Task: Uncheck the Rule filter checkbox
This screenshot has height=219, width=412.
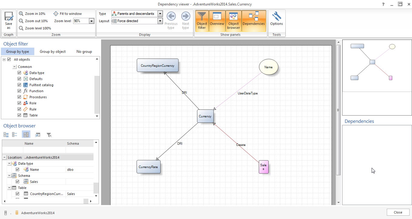Action: click(x=19, y=109)
